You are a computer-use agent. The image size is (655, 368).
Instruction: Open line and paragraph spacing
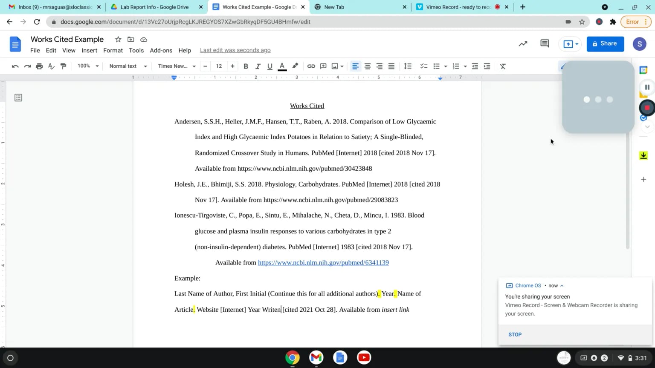408,66
